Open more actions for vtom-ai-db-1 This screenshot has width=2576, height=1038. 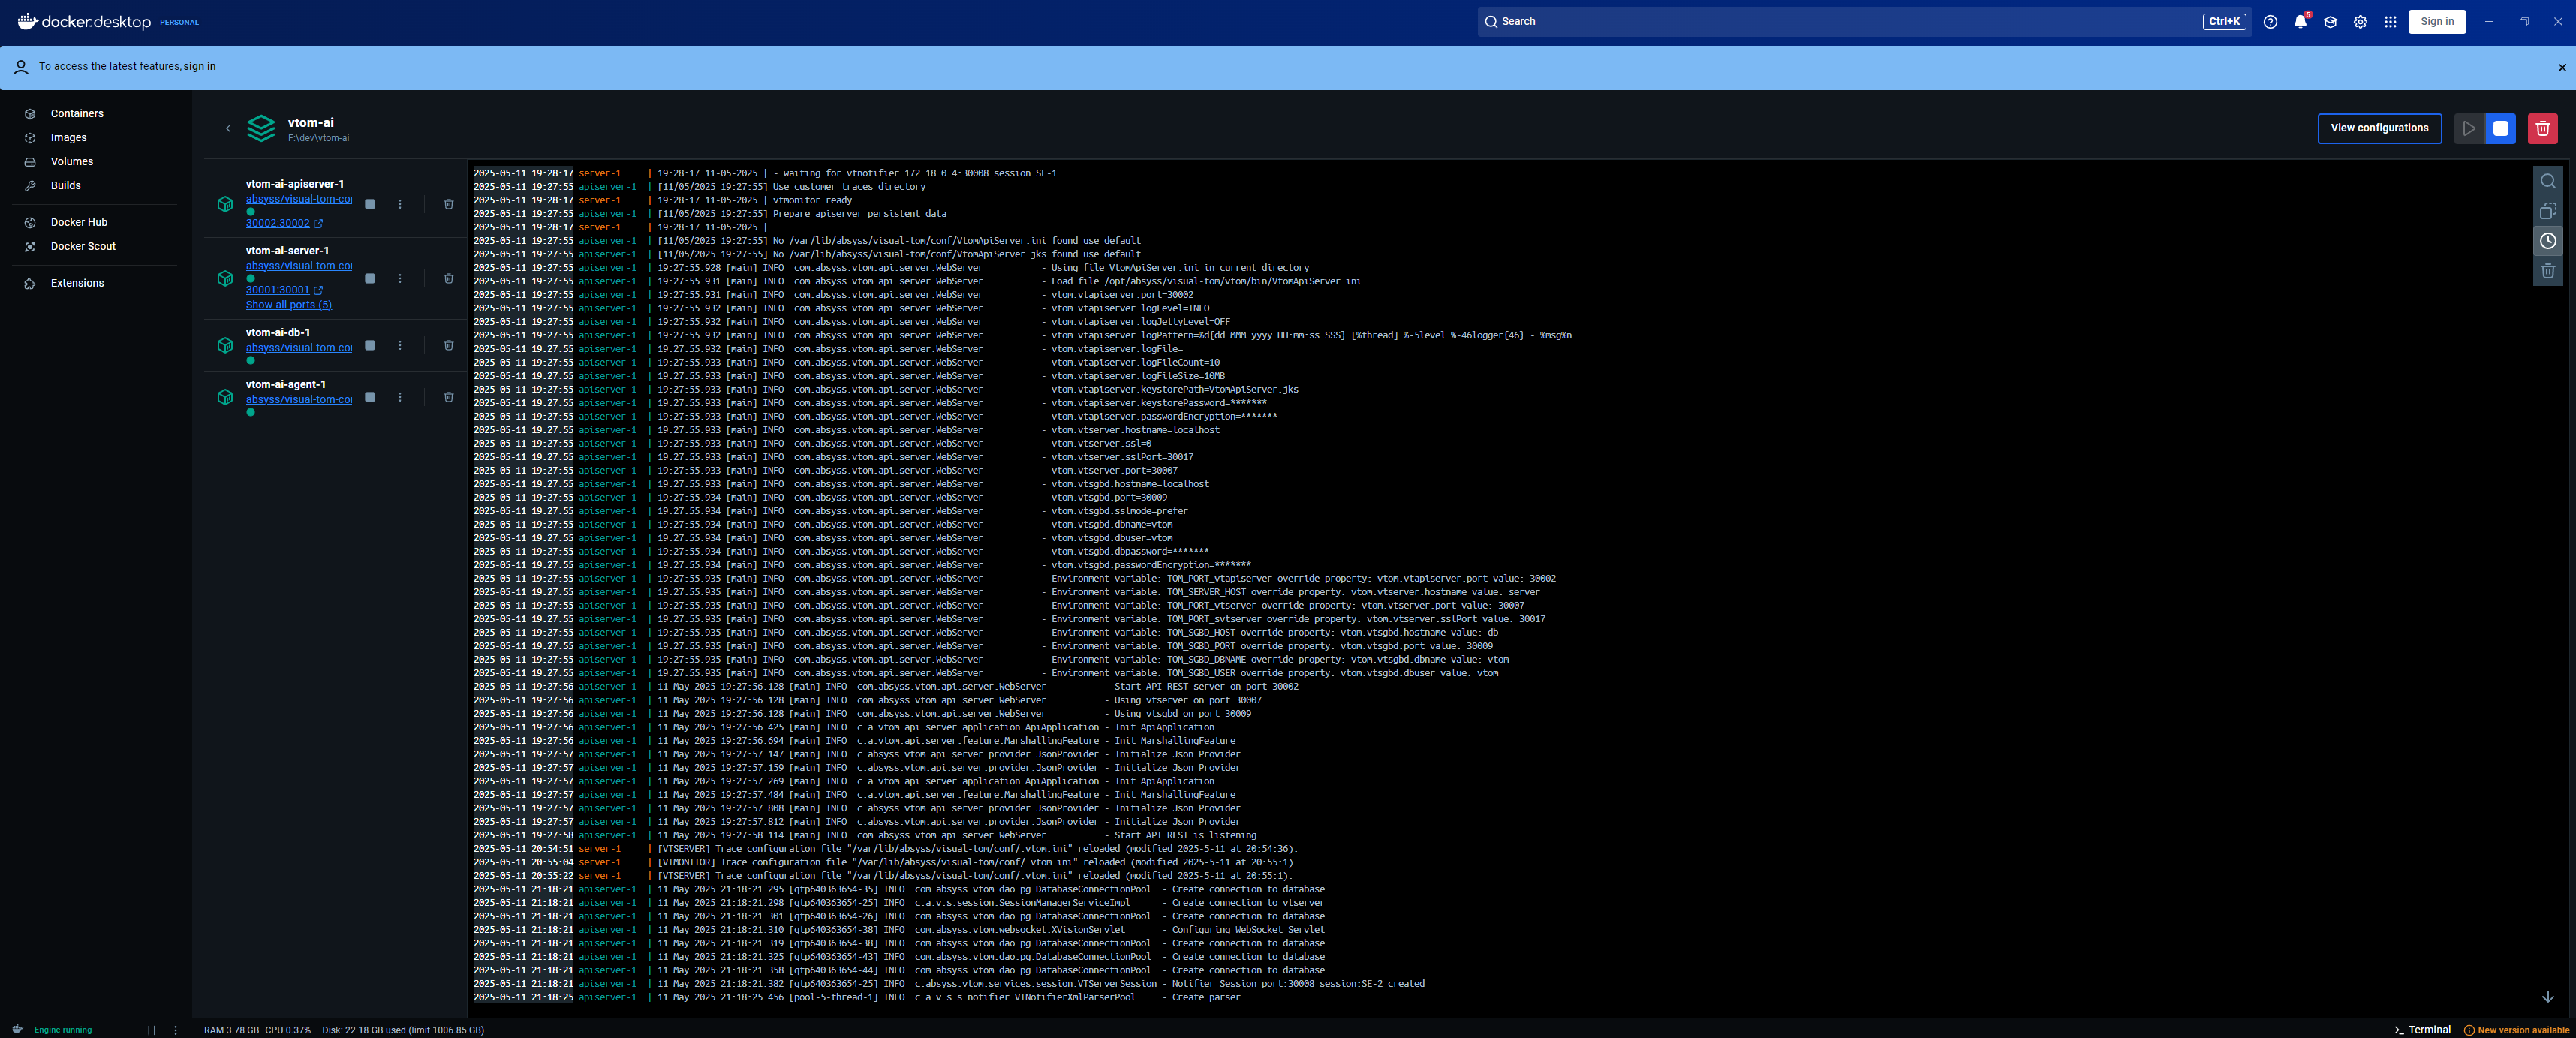click(x=400, y=346)
